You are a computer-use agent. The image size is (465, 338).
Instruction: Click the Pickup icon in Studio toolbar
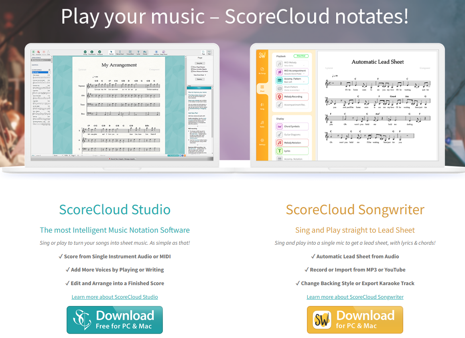click(85, 52)
